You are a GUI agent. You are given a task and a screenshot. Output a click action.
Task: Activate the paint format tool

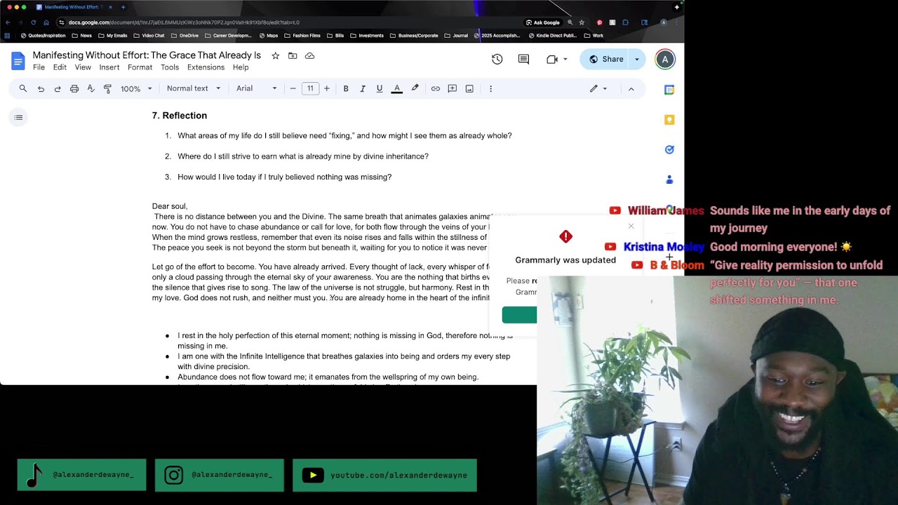(x=107, y=88)
